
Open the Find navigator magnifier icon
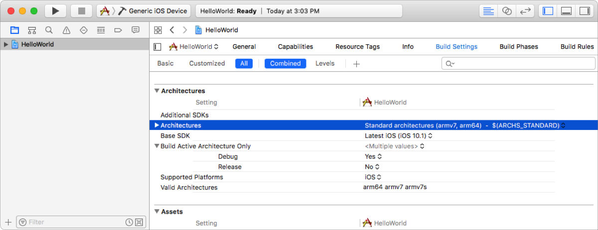(x=49, y=30)
